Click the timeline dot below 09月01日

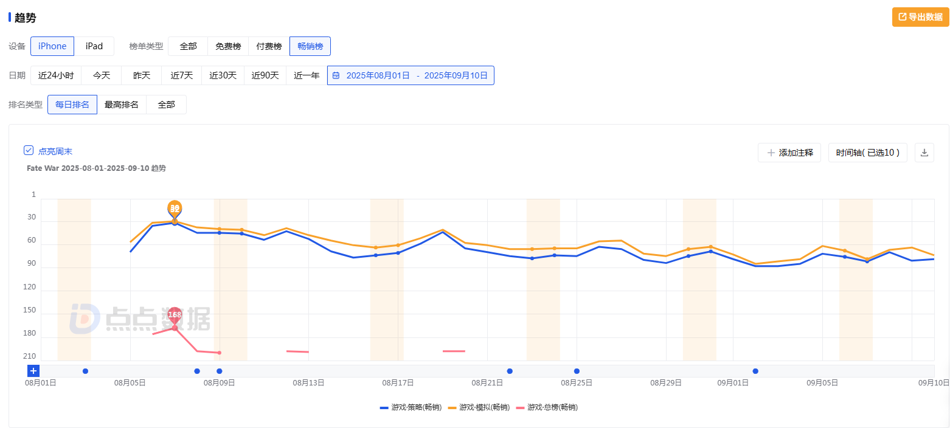pyautogui.click(x=755, y=371)
